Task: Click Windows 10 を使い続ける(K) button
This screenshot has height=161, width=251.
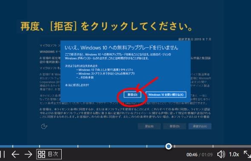Action: [166, 95]
